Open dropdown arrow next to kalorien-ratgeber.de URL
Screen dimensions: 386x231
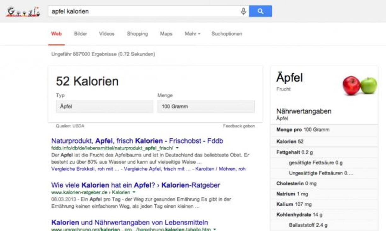[134, 192]
